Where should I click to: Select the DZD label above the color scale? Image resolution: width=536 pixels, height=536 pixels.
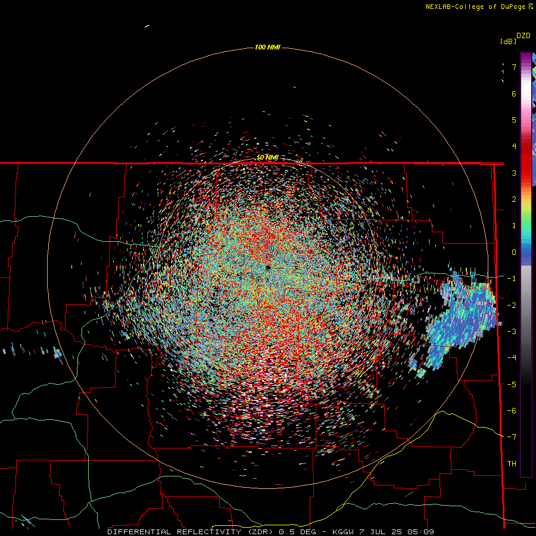pyautogui.click(x=523, y=36)
